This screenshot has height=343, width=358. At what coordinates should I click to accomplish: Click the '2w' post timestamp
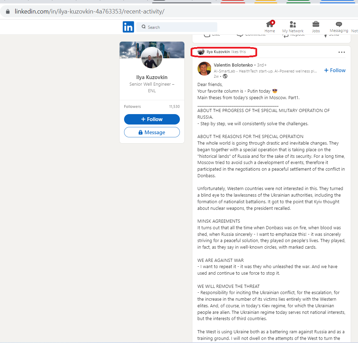click(216, 76)
